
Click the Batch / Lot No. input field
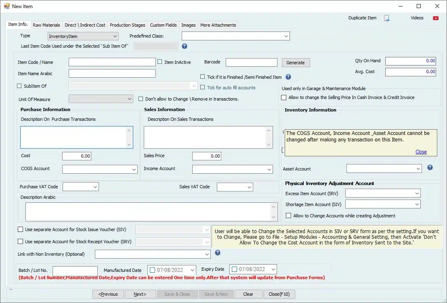(x=75, y=270)
